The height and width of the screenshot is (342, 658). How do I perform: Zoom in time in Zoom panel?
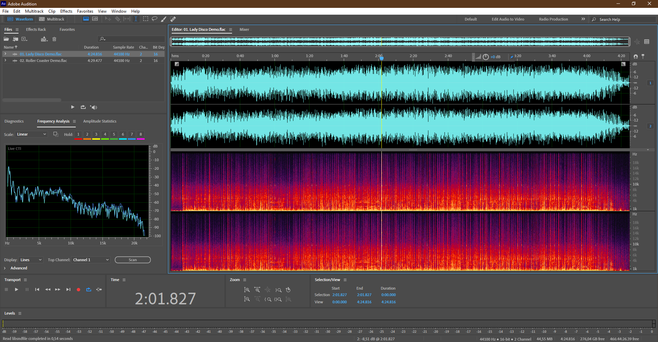pos(257,290)
